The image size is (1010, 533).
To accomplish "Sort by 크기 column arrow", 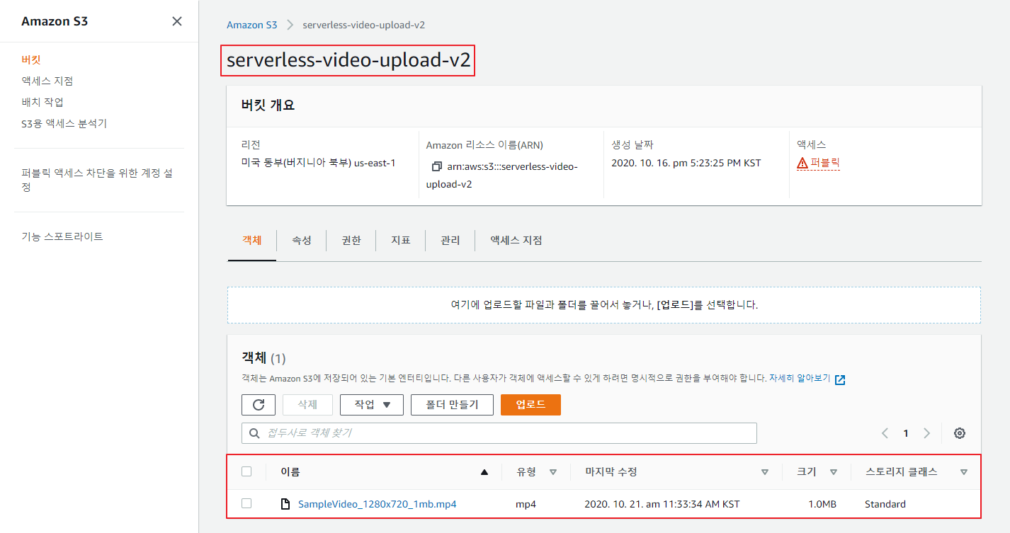I will (x=834, y=472).
